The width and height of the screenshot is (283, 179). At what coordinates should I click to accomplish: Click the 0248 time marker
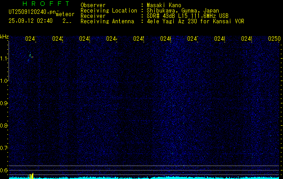220,38
